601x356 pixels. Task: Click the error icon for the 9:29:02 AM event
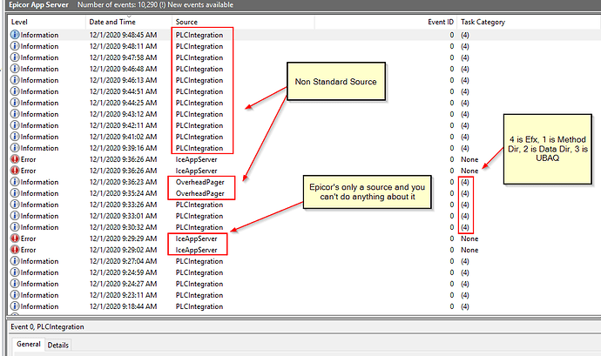(15, 250)
